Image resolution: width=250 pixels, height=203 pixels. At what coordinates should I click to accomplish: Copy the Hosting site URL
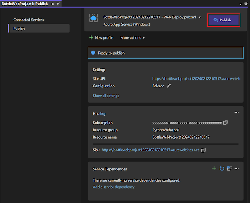(203, 150)
